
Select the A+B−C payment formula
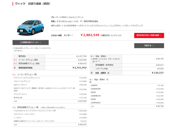(69, 35)
